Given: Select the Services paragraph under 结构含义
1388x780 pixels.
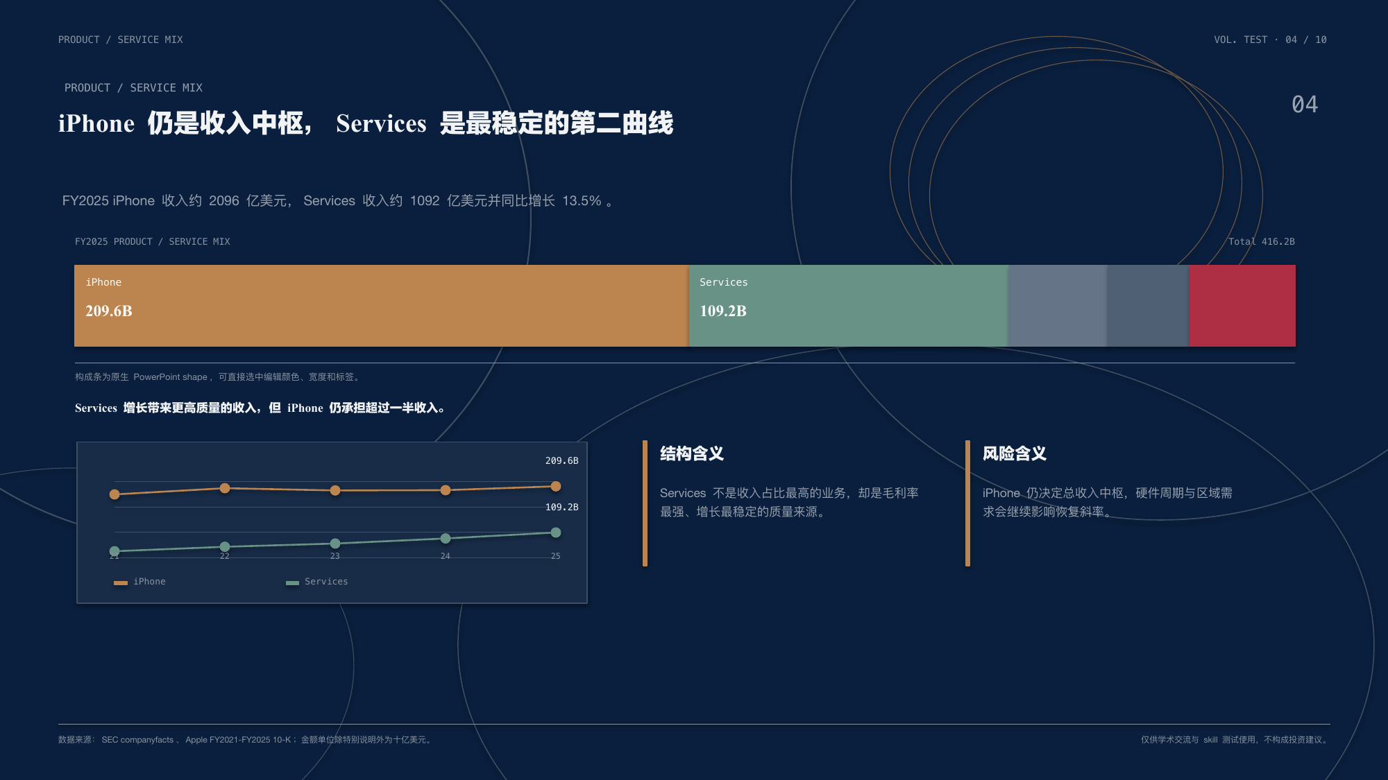Looking at the screenshot, I should (x=789, y=503).
